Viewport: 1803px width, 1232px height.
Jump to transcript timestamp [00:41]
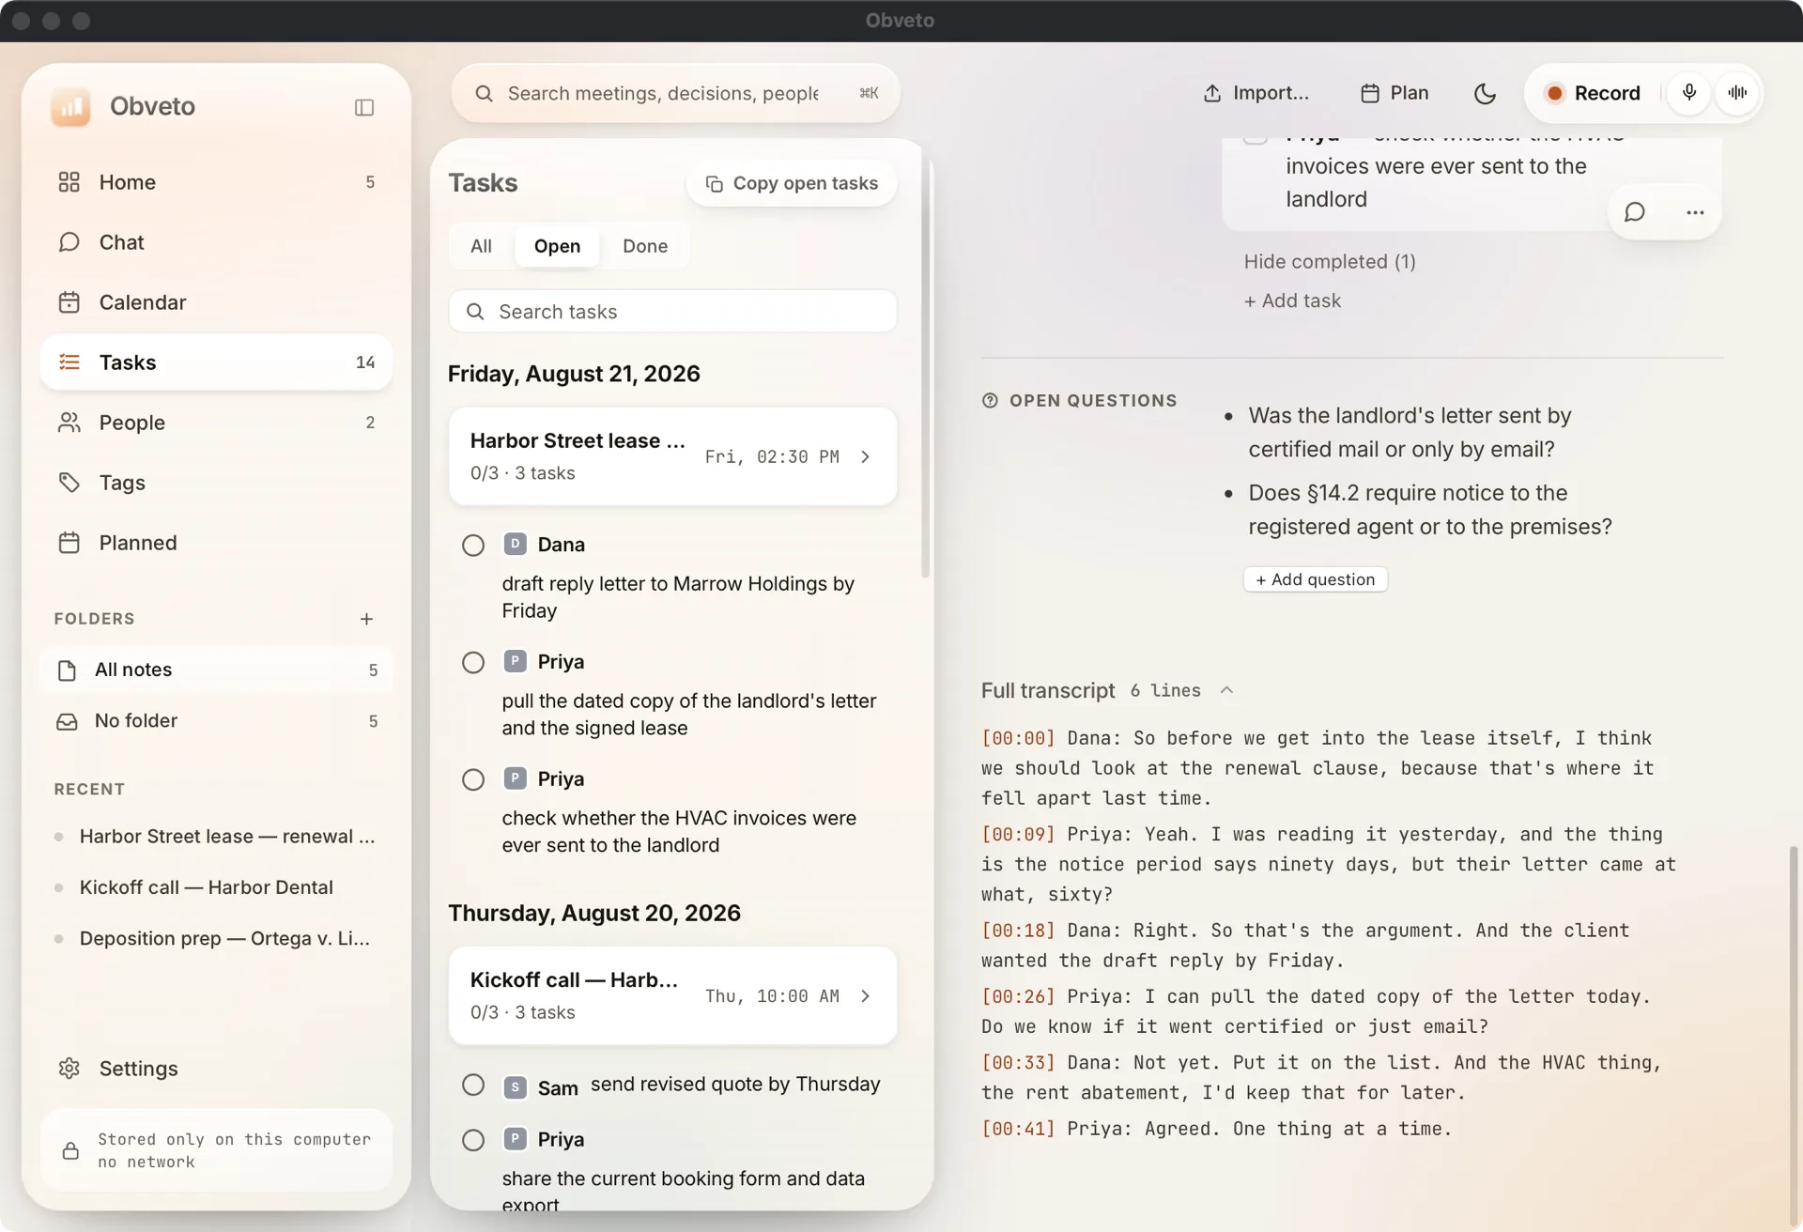click(1018, 1129)
